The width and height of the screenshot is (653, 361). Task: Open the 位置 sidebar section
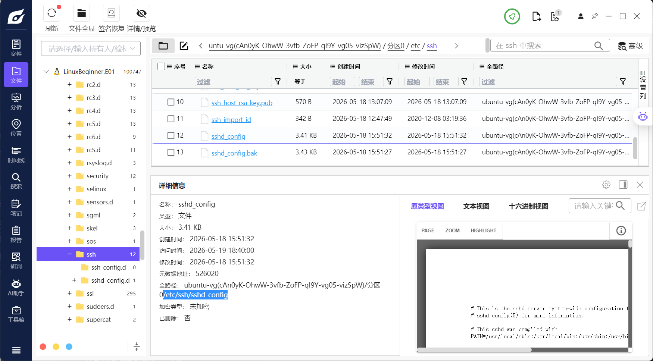(x=16, y=128)
